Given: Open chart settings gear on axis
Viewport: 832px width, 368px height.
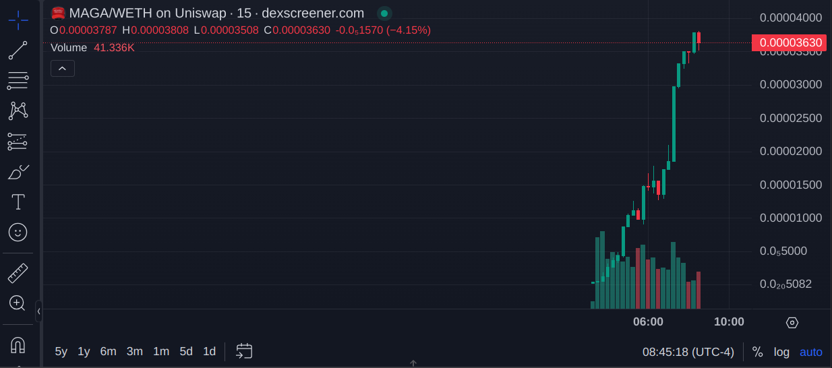Looking at the screenshot, I should point(792,323).
